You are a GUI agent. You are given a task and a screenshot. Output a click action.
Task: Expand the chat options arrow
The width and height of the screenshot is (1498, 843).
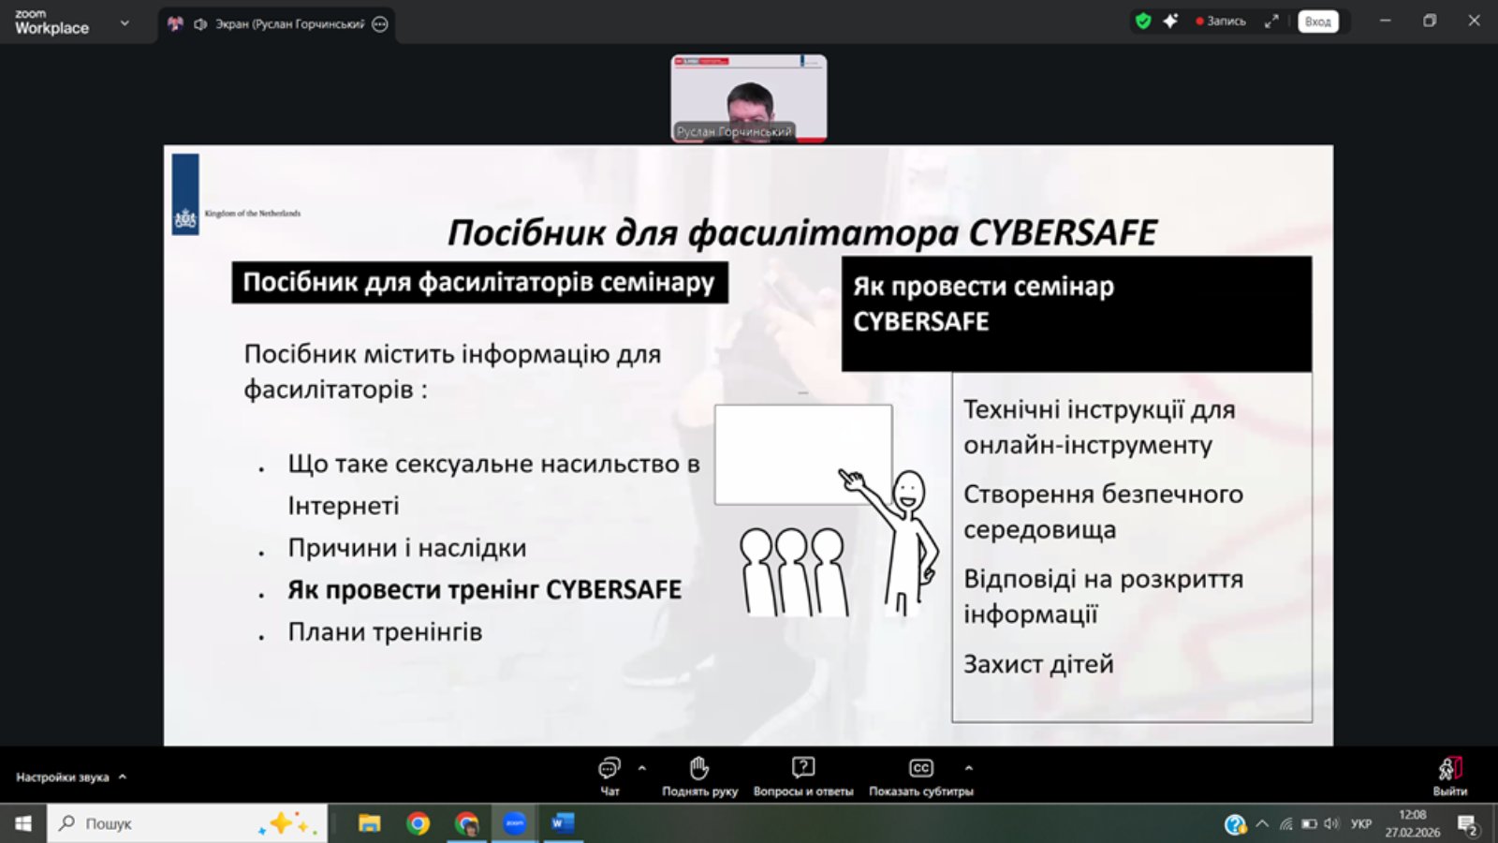(642, 768)
